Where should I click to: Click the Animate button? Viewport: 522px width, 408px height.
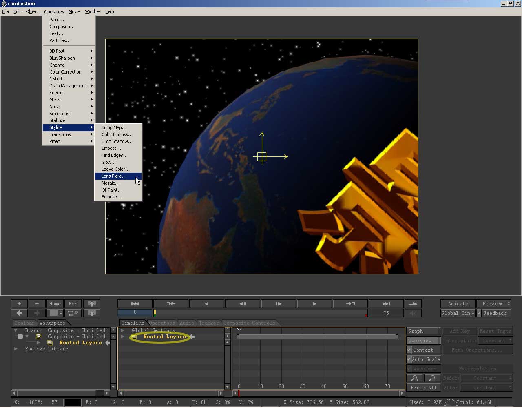[458, 304]
